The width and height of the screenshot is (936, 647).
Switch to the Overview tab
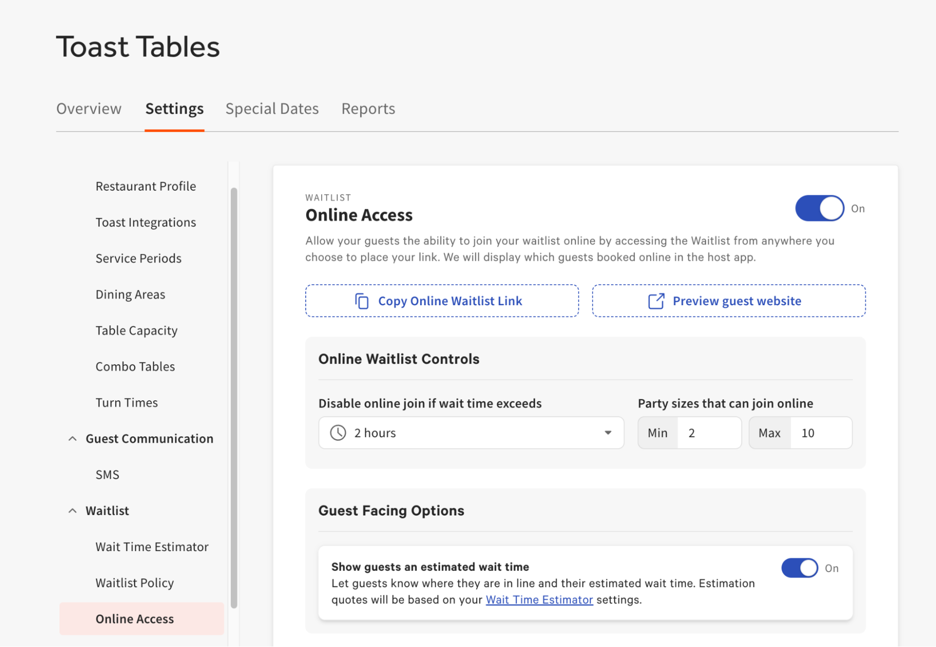(89, 109)
